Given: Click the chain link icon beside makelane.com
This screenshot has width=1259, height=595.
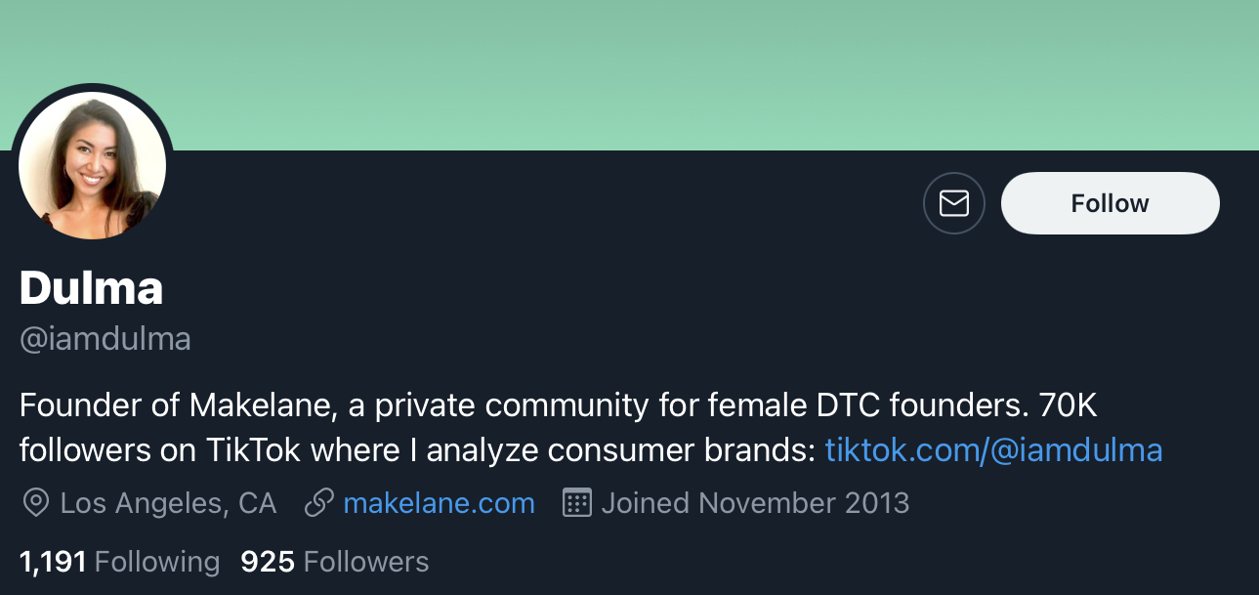Looking at the screenshot, I should pos(319,503).
